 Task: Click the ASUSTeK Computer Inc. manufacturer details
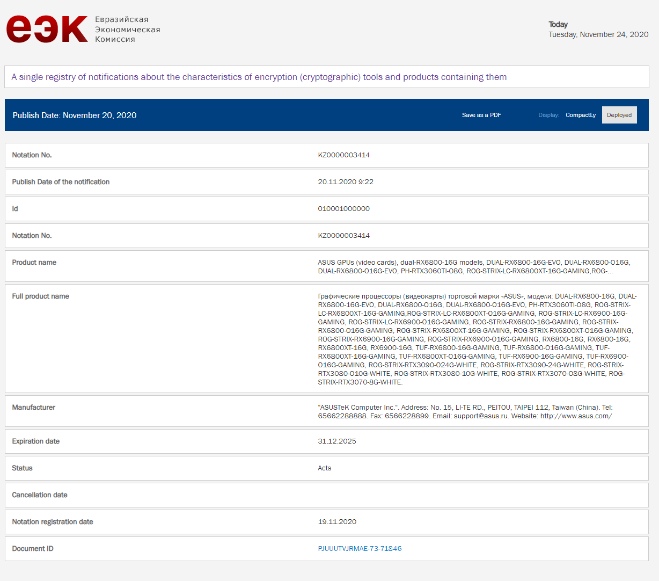pos(465,411)
